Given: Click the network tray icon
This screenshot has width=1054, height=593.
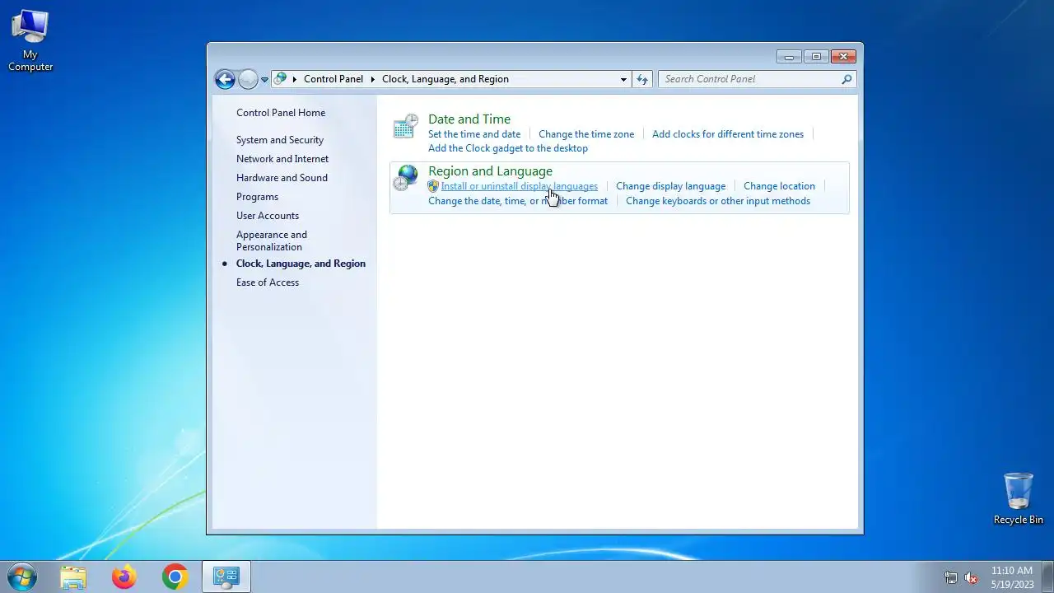Looking at the screenshot, I should coord(951,577).
